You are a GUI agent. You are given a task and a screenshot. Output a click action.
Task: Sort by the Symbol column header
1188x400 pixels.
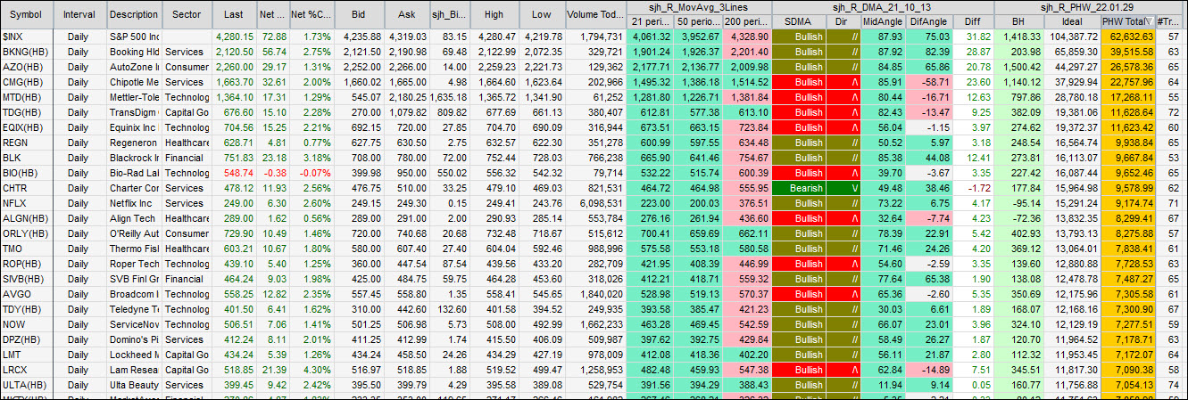27,14
